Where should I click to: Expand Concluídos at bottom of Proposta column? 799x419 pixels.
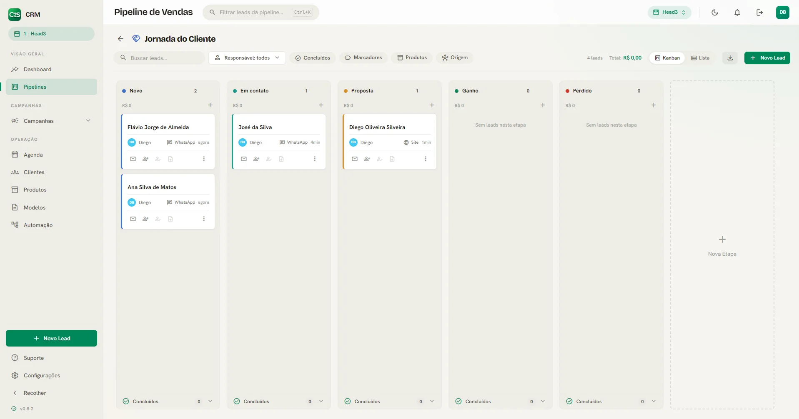[x=389, y=402]
